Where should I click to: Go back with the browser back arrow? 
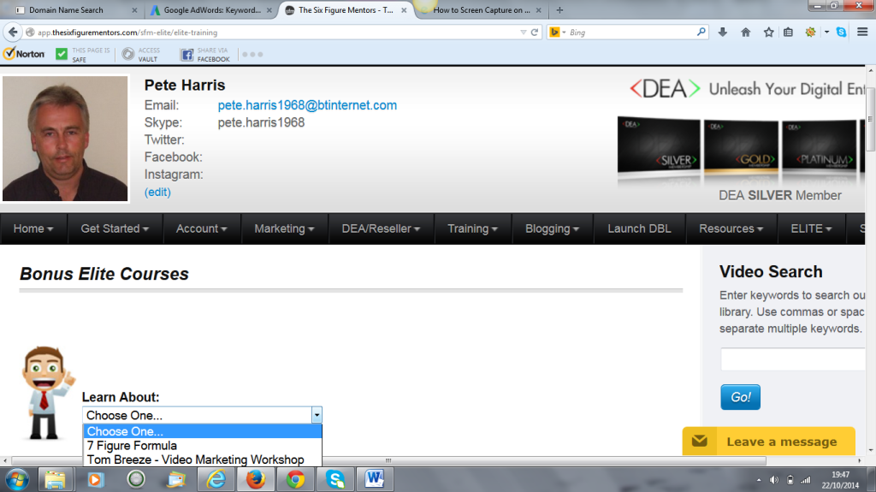coord(13,33)
